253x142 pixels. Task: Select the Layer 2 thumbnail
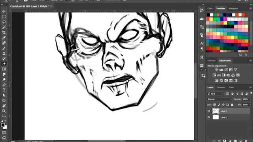215,111
